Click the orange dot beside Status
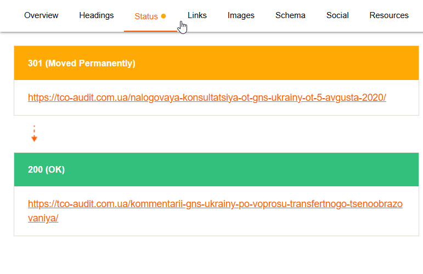Image resolution: width=423 pixels, height=274 pixels. pos(163,16)
